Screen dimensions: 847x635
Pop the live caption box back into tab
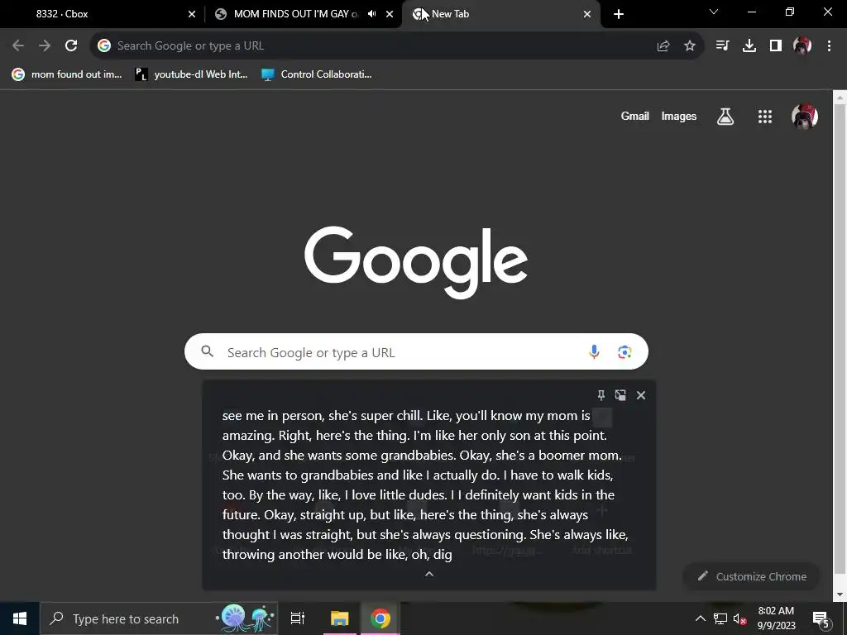(x=620, y=395)
